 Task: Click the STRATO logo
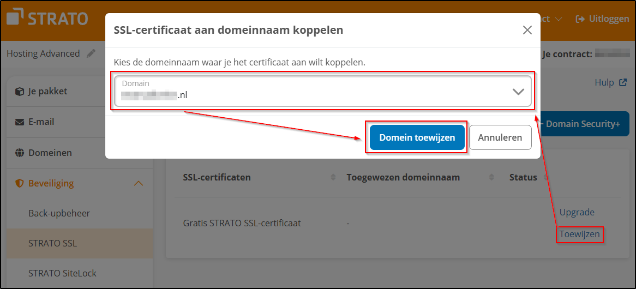[47, 19]
